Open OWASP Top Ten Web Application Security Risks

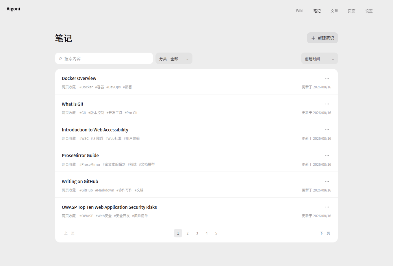[x=109, y=207]
